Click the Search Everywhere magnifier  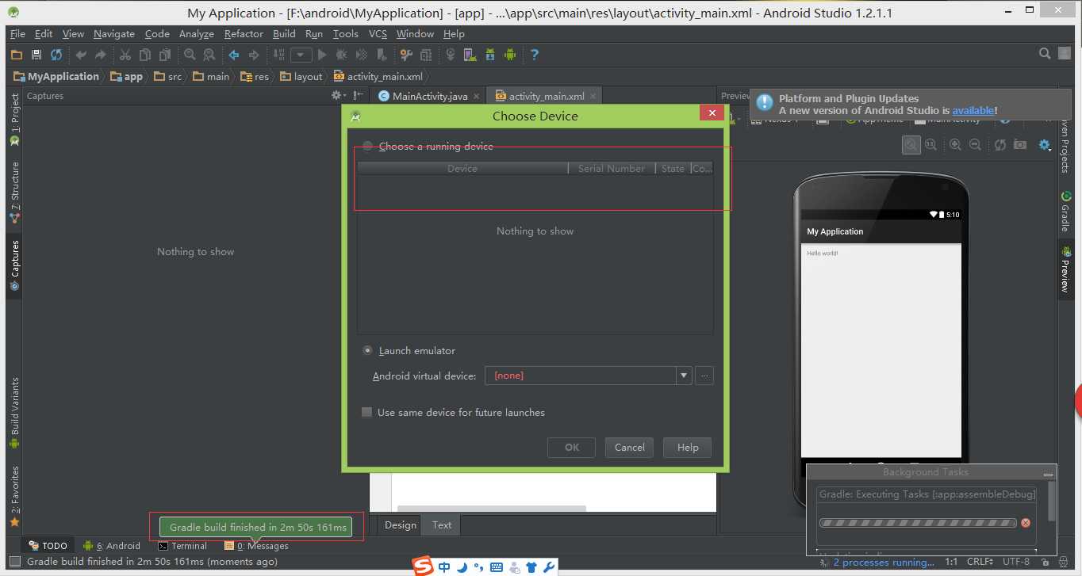coord(1046,54)
